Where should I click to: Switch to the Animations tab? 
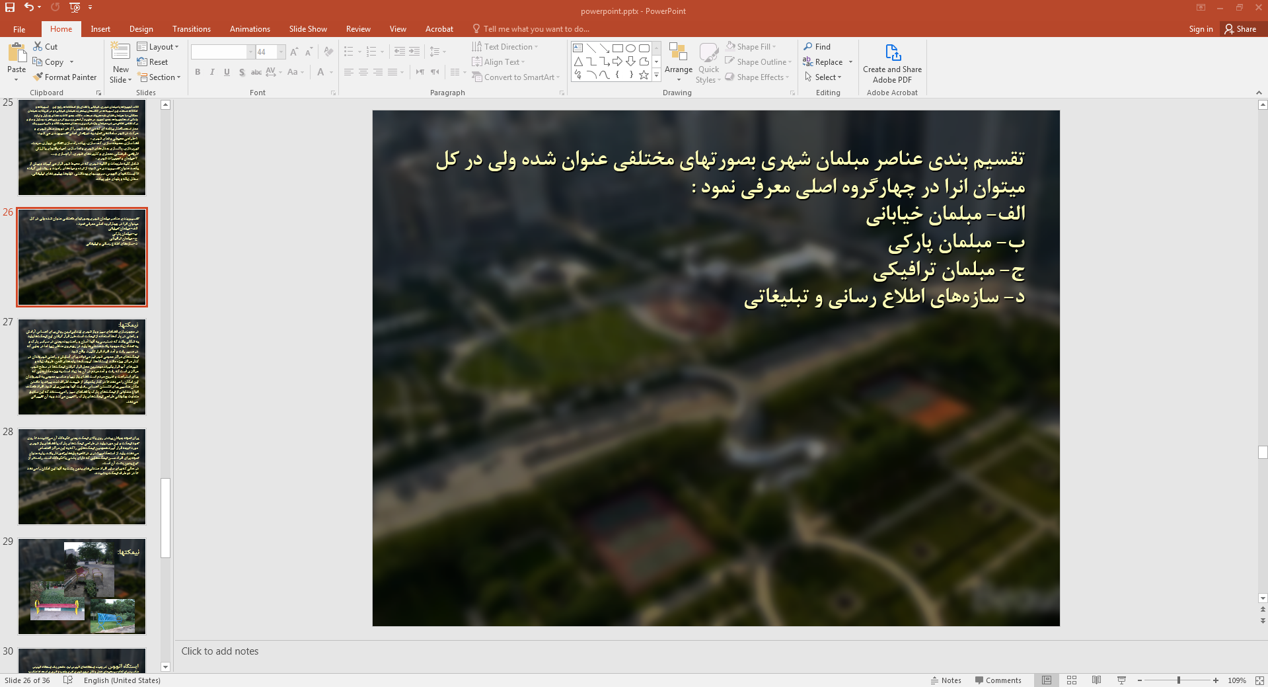(x=250, y=29)
